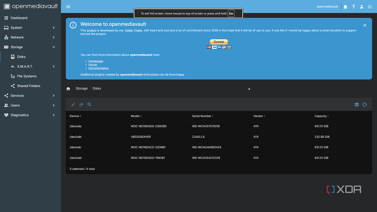Image resolution: width=377 pixels, height=212 pixels.
Task: Click the Users people icon in the sidebar
Action: coord(6,105)
